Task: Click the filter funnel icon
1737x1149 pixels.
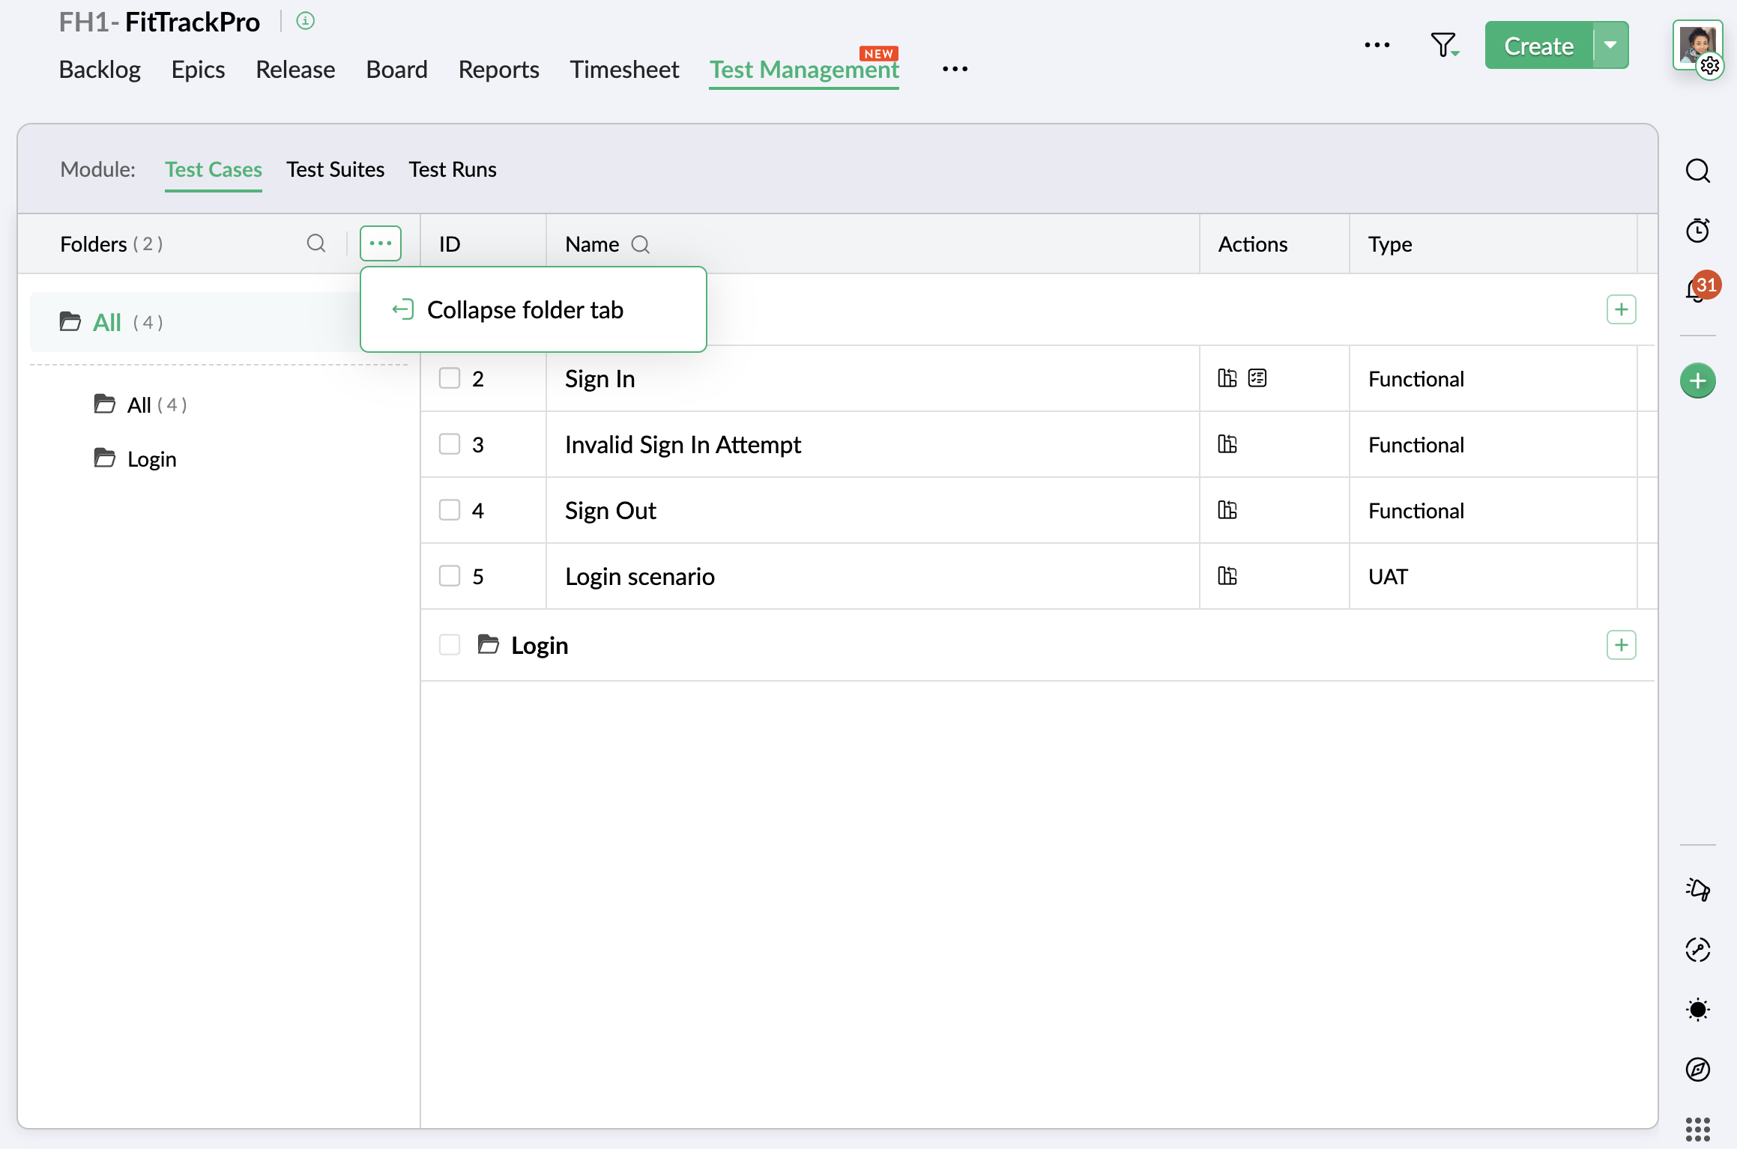Action: tap(1443, 45)
